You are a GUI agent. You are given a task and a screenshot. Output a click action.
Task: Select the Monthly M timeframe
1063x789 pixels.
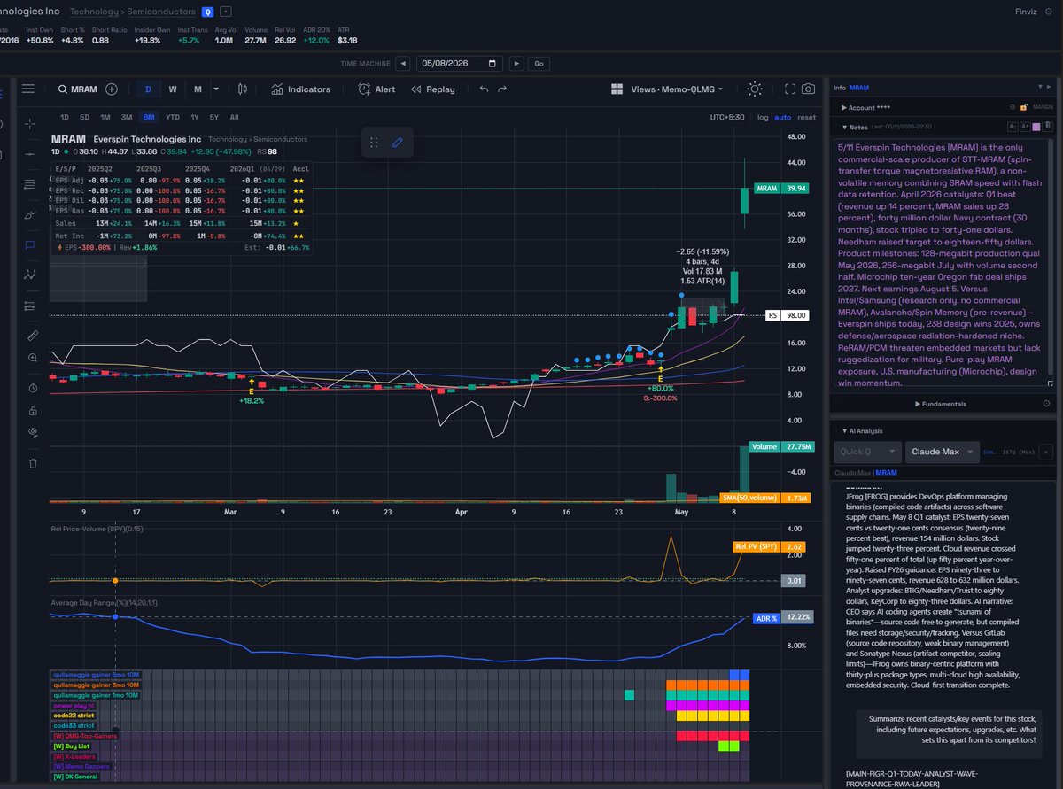[x=198, y=89]
